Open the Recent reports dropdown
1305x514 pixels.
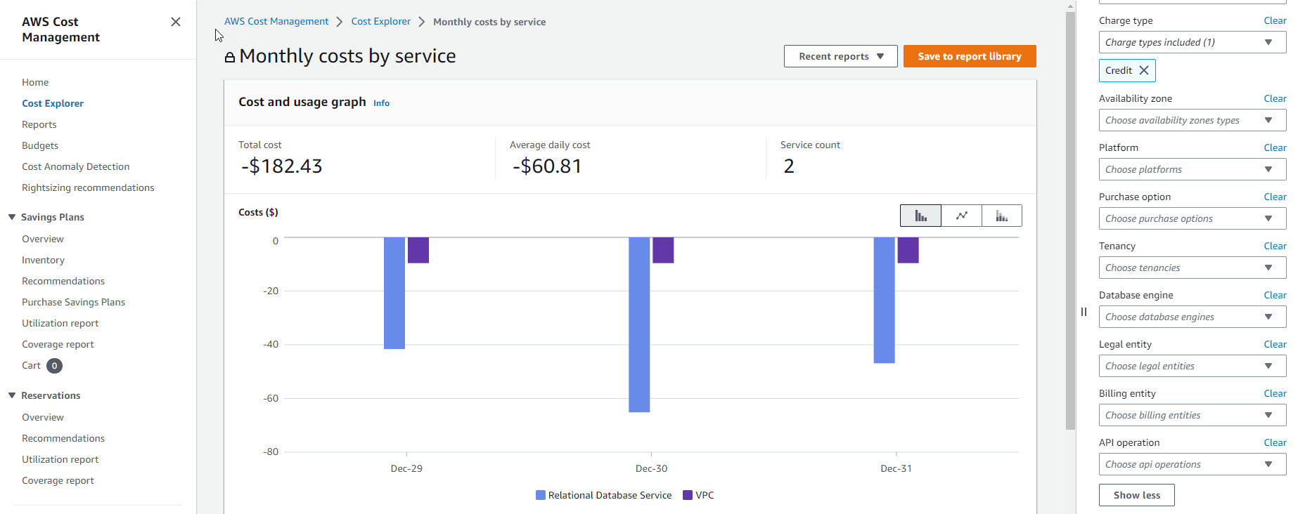(x=840, y=56)
